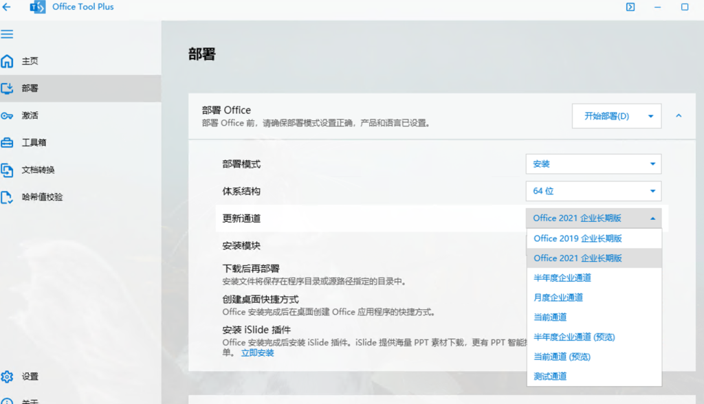Viewport: 704px width, 404px height.
Task: Click the activation key icon
Action: [x=7, y=115]
